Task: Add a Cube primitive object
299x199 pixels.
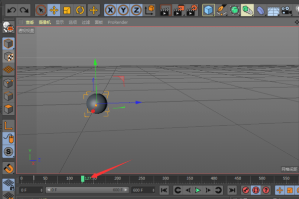Action: [209, 9]
